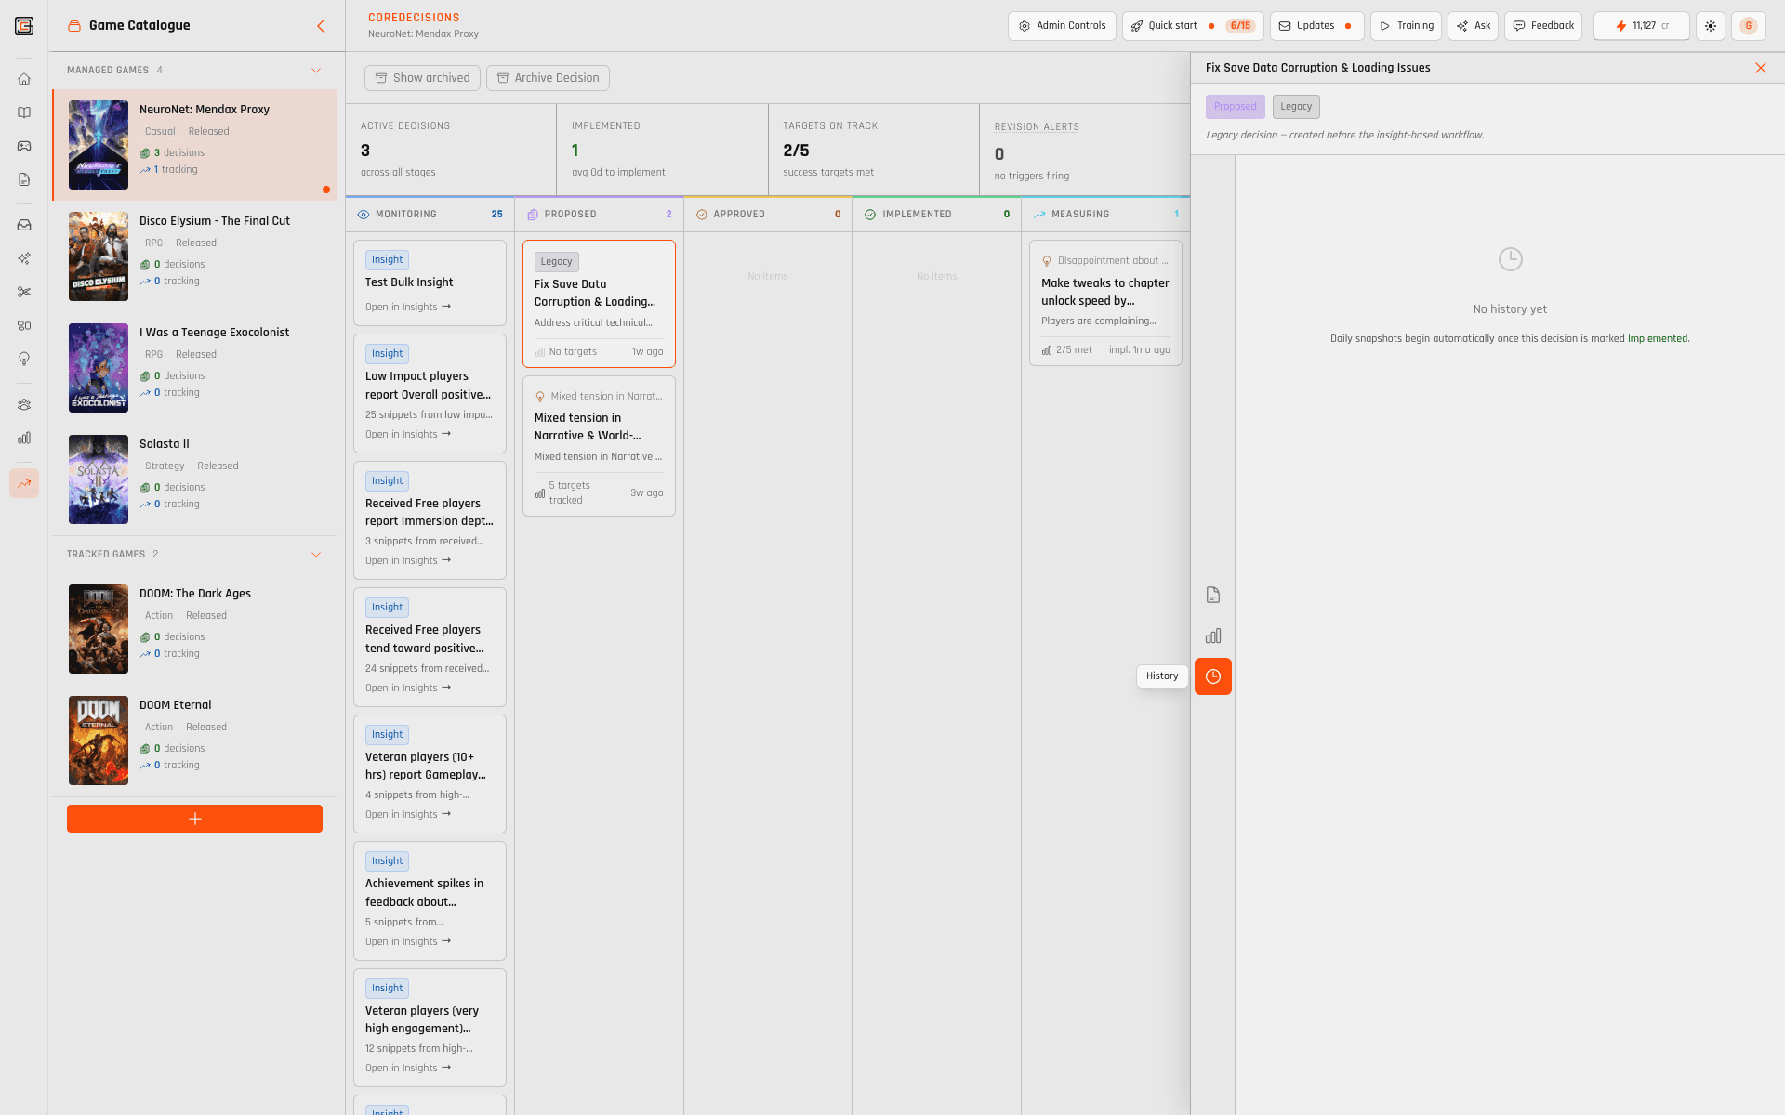Image resolution: width=1785 pixels, height=1115 pixels.
Task: Click the Archive Decision button
Action: click(548, 78)
